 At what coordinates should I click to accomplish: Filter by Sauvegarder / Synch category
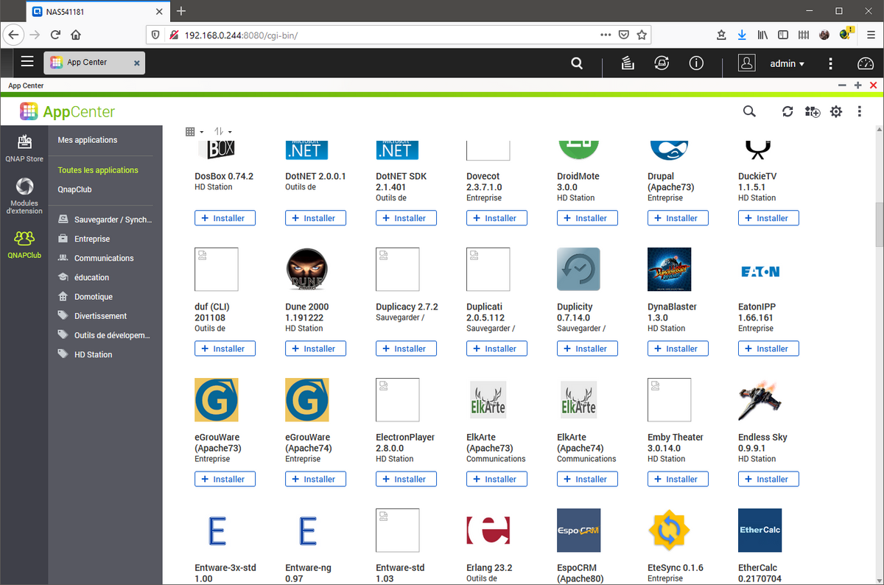point(105,220)
